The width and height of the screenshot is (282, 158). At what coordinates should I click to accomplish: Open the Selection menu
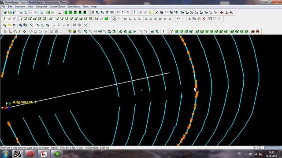(x=20, y=7)
